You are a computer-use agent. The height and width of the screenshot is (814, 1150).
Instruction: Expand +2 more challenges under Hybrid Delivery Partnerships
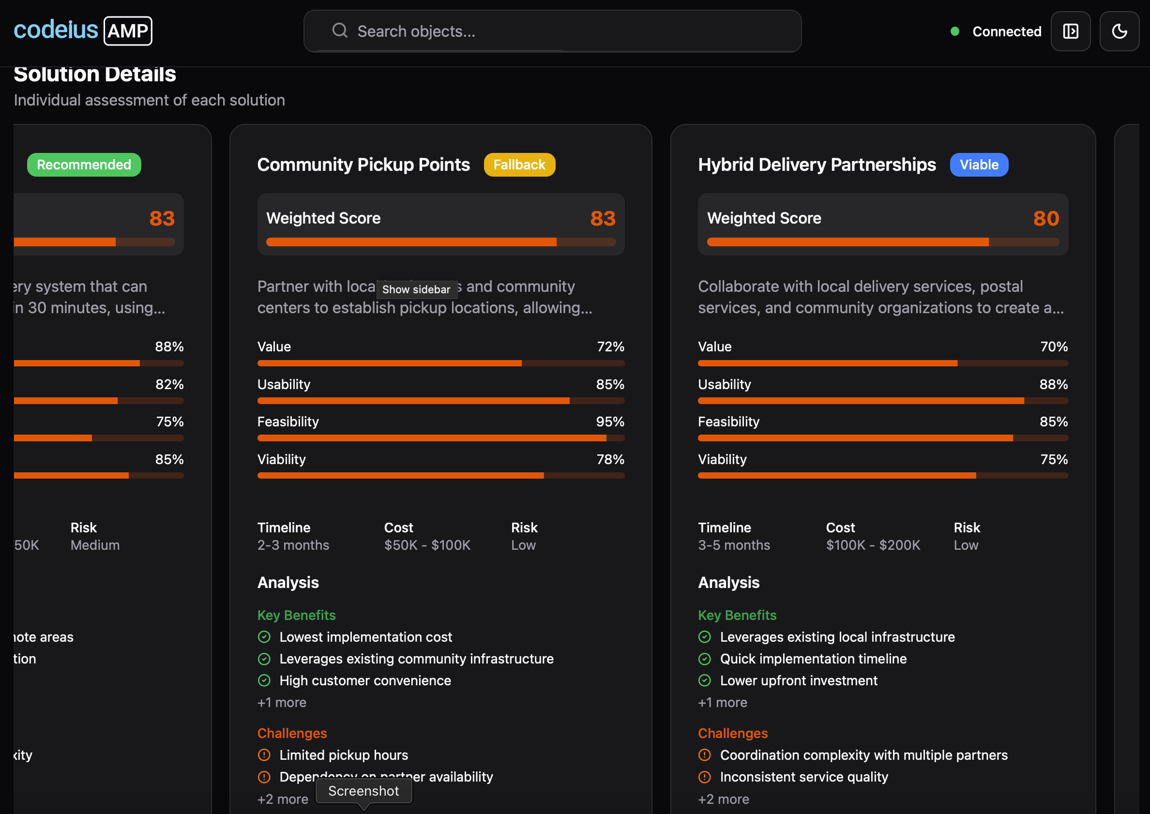tap(724, 799)
